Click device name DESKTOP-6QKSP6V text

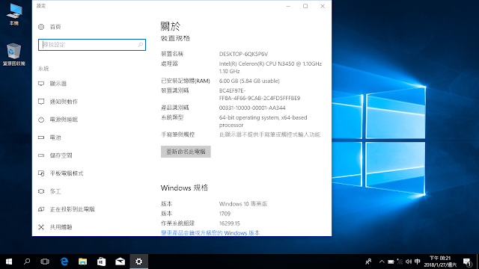[x=243, y=54]
